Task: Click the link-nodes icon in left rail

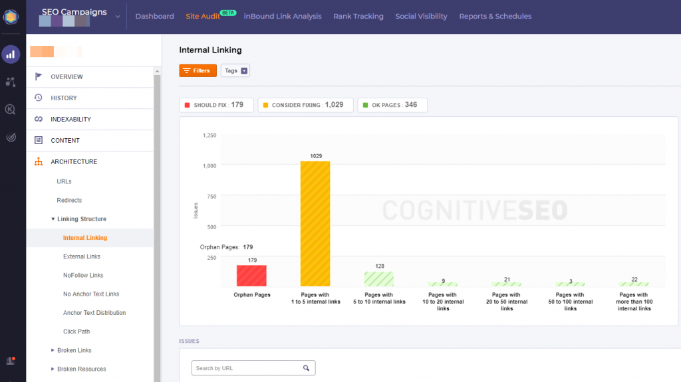Action: (x=11, y=82)
